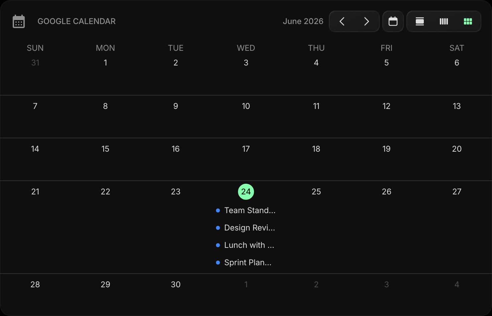Select the highlighted date 24
The width and height of the screenshot is (492, 316).
246,192
